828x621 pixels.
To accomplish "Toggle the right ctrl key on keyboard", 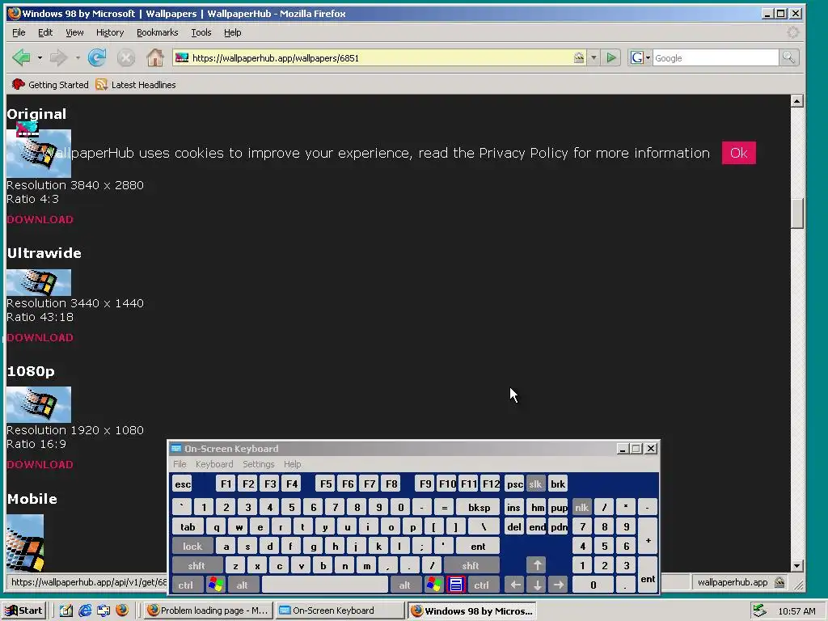I will pyautogui.click(x=482, y=585).
